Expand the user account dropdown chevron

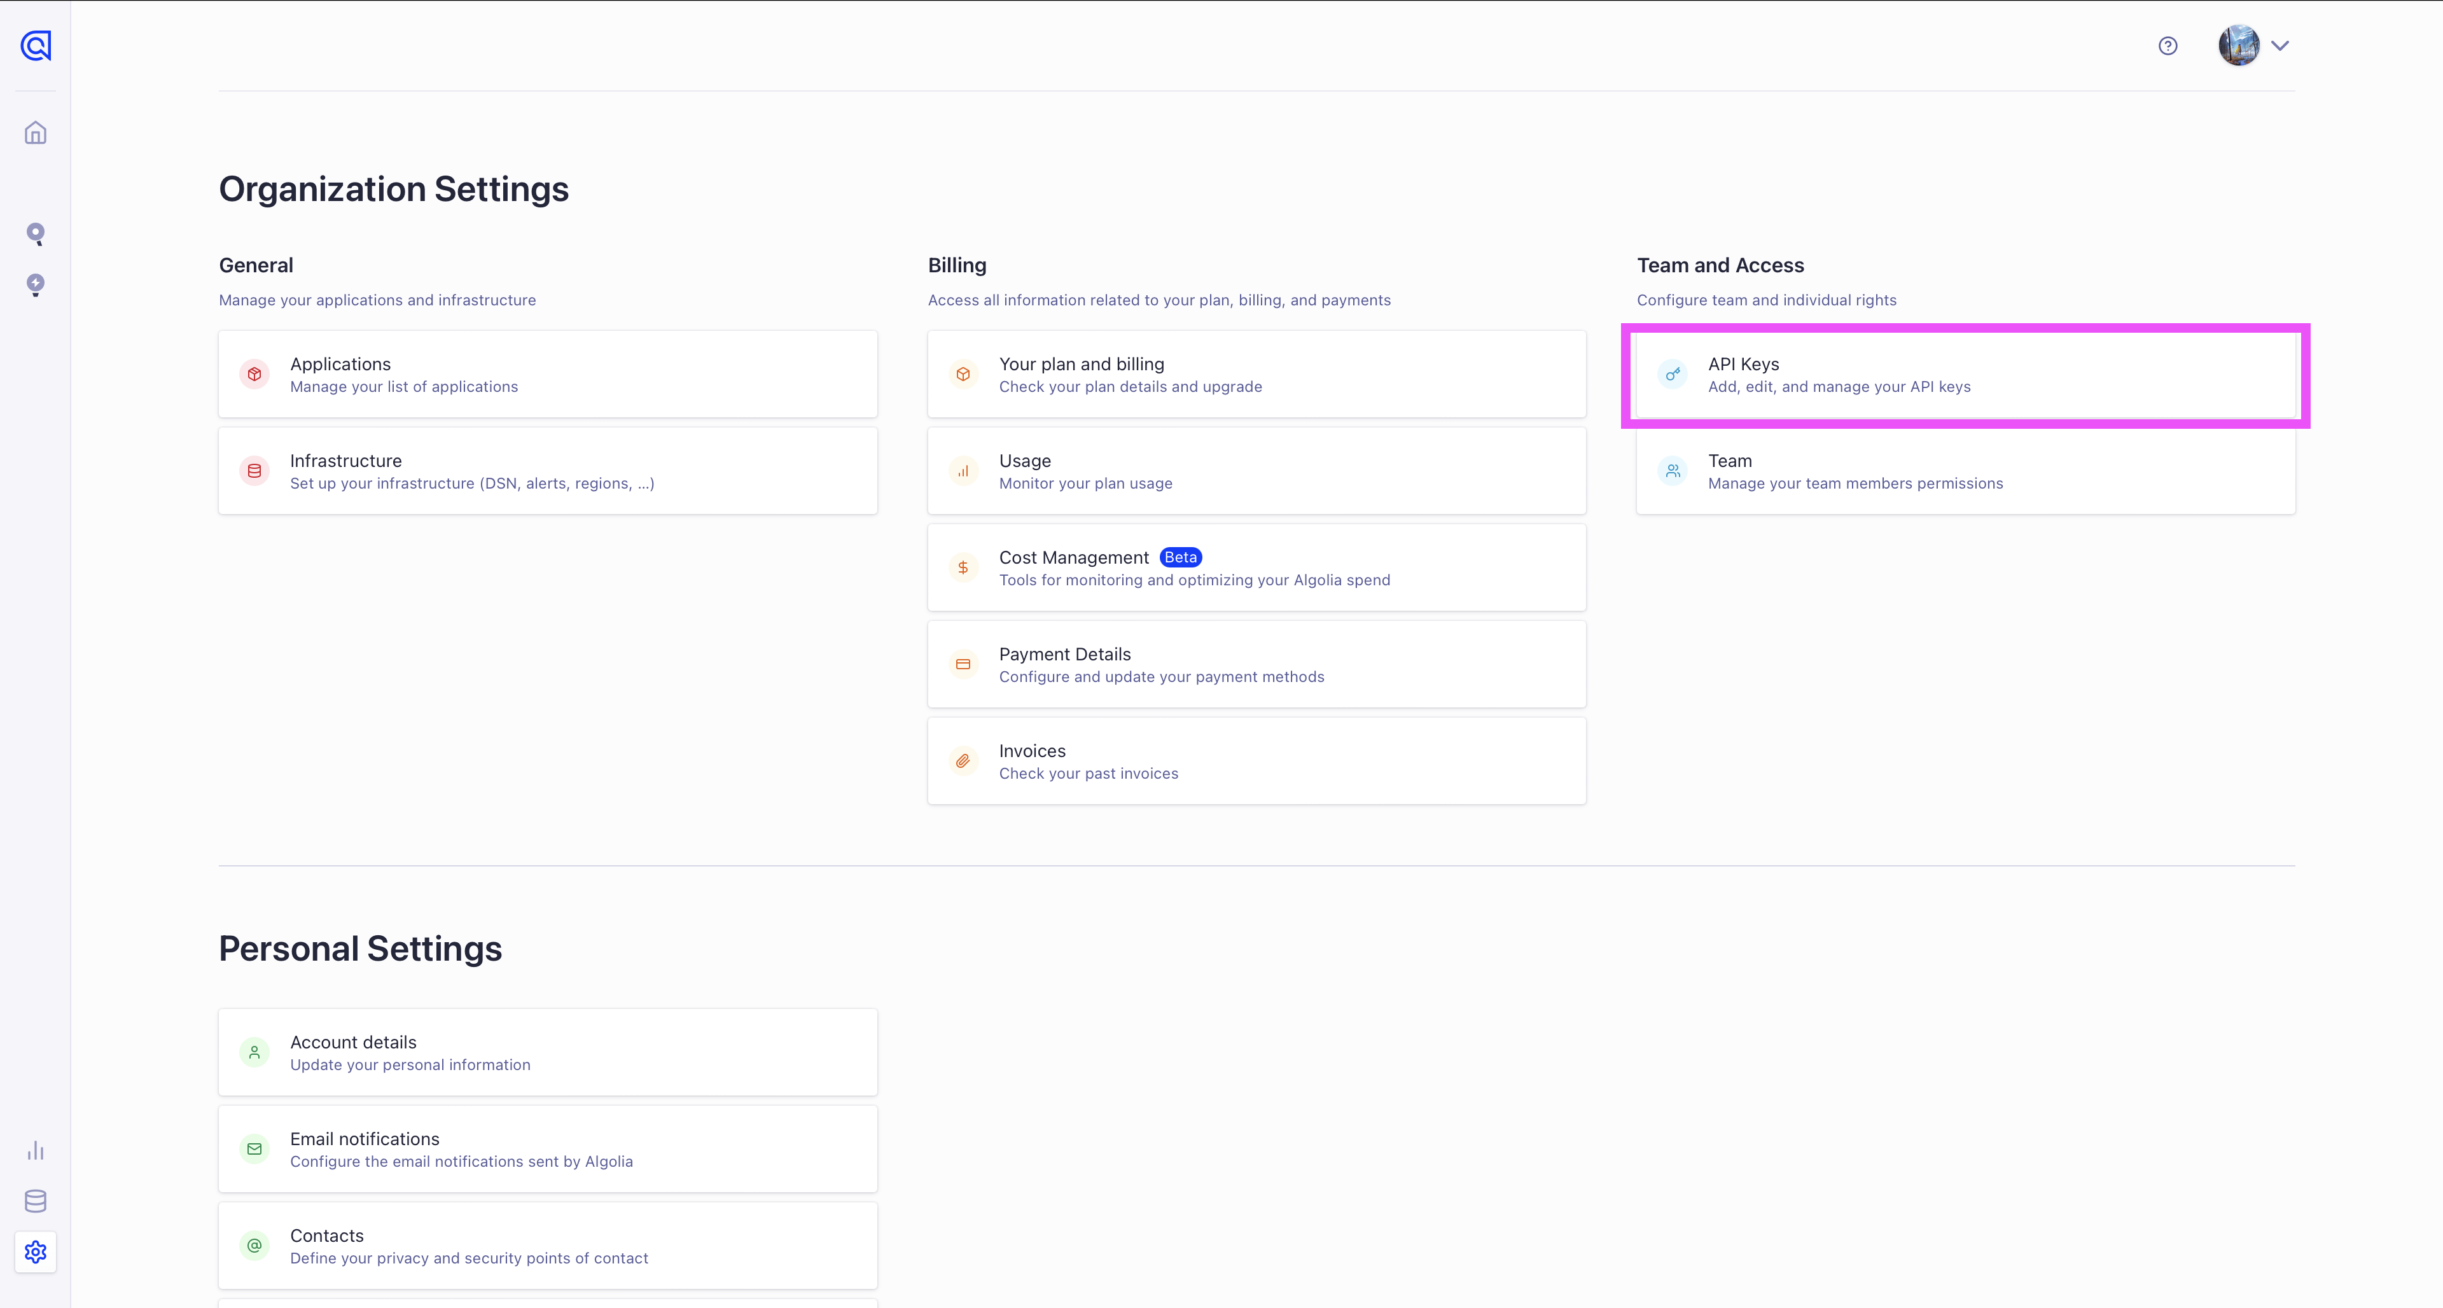[x=2281, y=46]
